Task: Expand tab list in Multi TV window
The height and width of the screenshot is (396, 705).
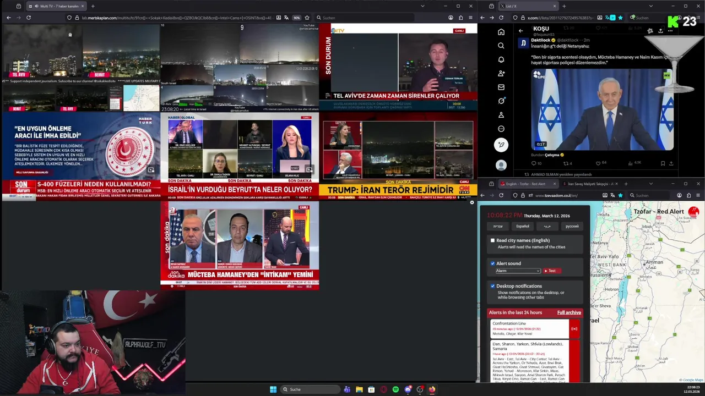Action: (422, 6)
